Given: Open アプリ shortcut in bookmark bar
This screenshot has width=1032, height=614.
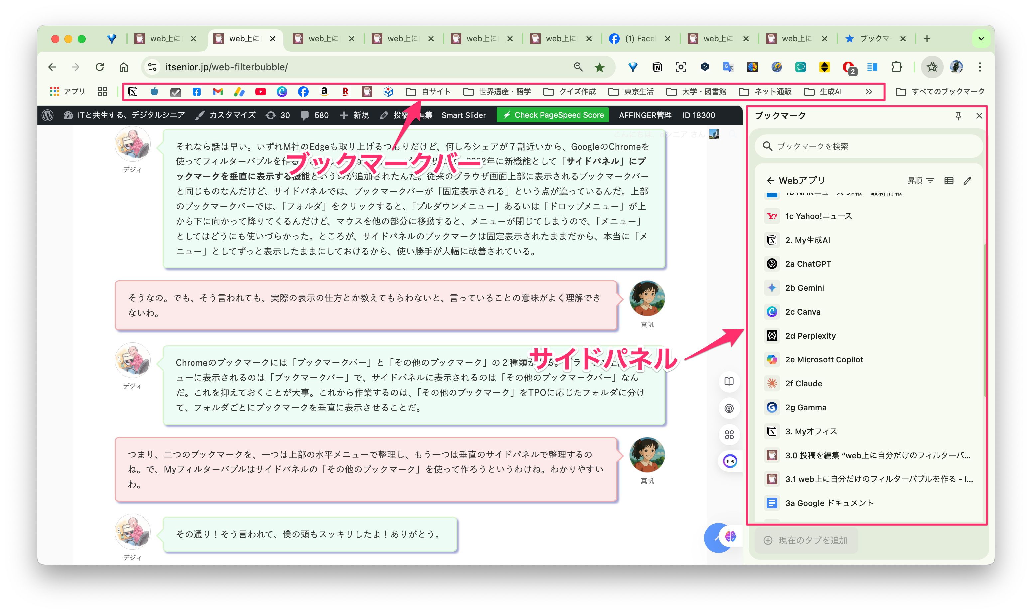Looking at the screenshot, I should coord(67,91).
